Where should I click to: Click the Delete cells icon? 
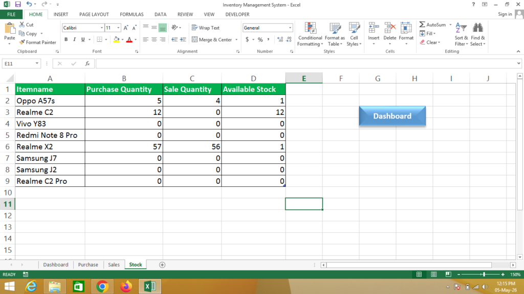point(389,29)
